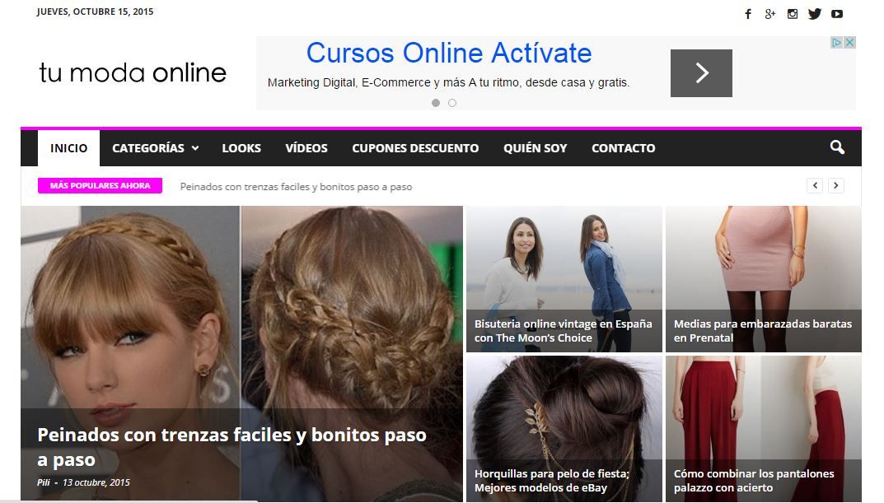This screenshot has height=503, width=884.
Task: Expand the Categorías dropdown menu
Action: point(155,148)
